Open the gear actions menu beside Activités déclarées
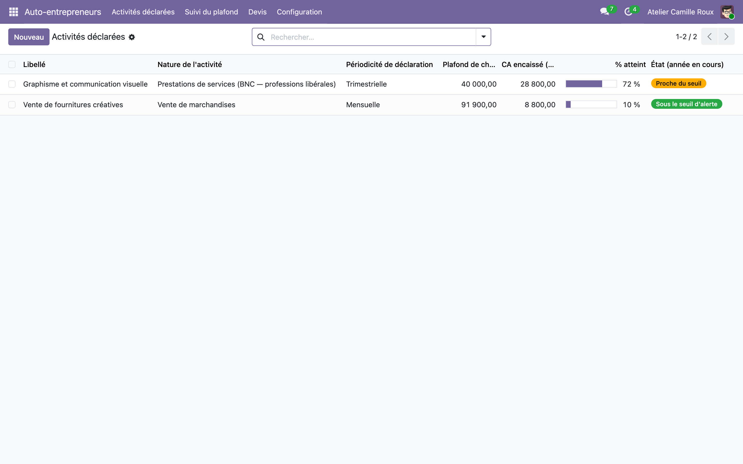743x464 pixels. coord(132,37)
